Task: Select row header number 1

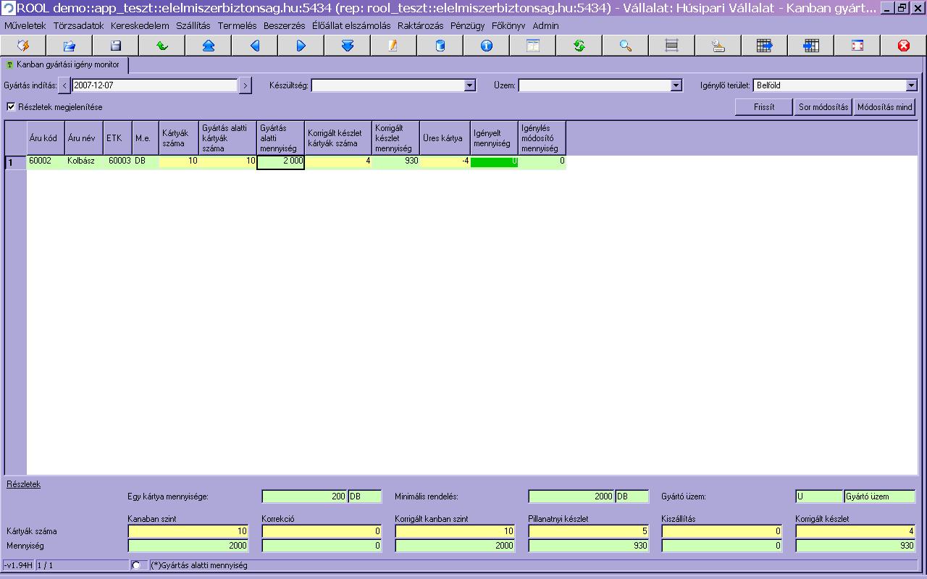Action: [x=15, y=162]
